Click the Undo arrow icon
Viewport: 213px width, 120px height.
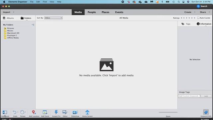pos(14,112)
